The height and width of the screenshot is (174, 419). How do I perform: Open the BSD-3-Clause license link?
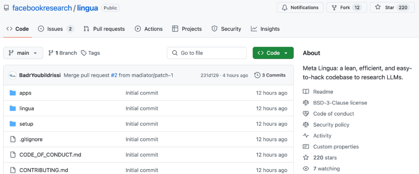(340, 103)
